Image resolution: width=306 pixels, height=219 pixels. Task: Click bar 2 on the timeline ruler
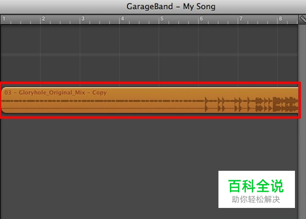(43, 19)
